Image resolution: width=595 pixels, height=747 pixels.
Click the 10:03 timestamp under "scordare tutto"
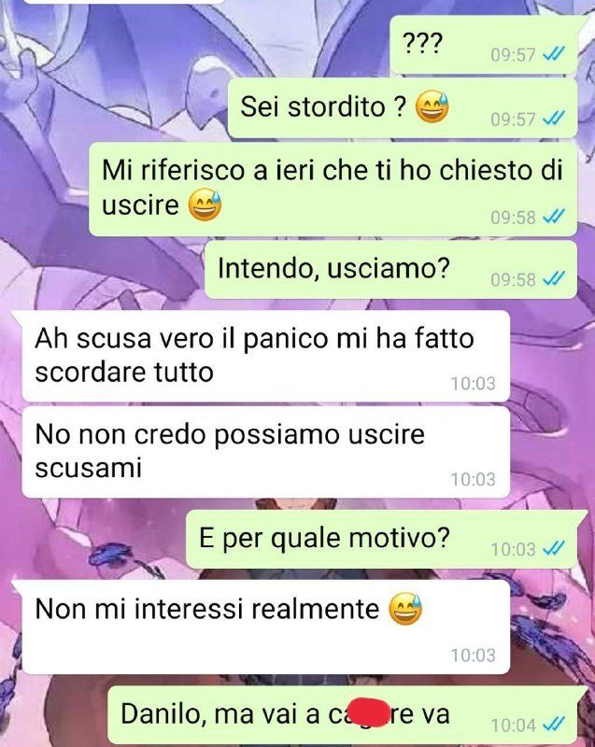(473, 384)
